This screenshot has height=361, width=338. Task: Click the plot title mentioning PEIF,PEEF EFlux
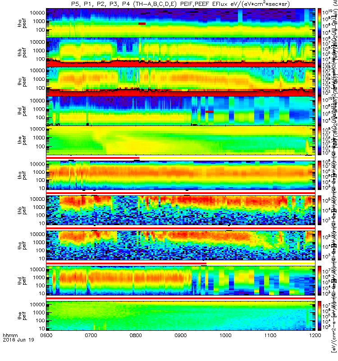180,4
